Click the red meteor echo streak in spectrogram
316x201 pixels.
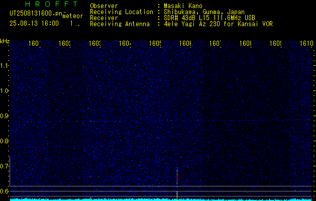tap(177, 178)
